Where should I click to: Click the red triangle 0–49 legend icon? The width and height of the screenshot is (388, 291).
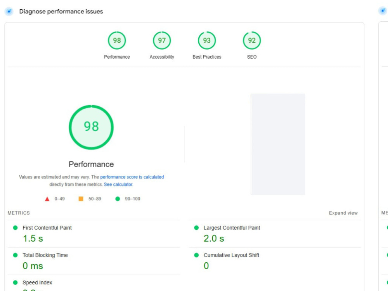tap(47, 199)
